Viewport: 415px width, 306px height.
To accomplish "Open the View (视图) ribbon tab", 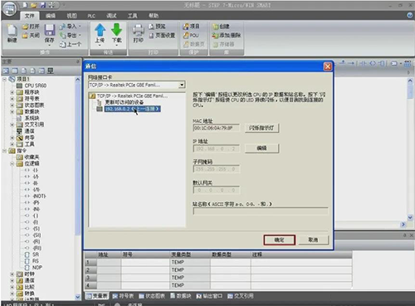I will tap(71, 16).
